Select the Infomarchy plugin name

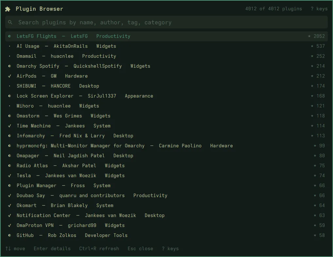point(31,136)
